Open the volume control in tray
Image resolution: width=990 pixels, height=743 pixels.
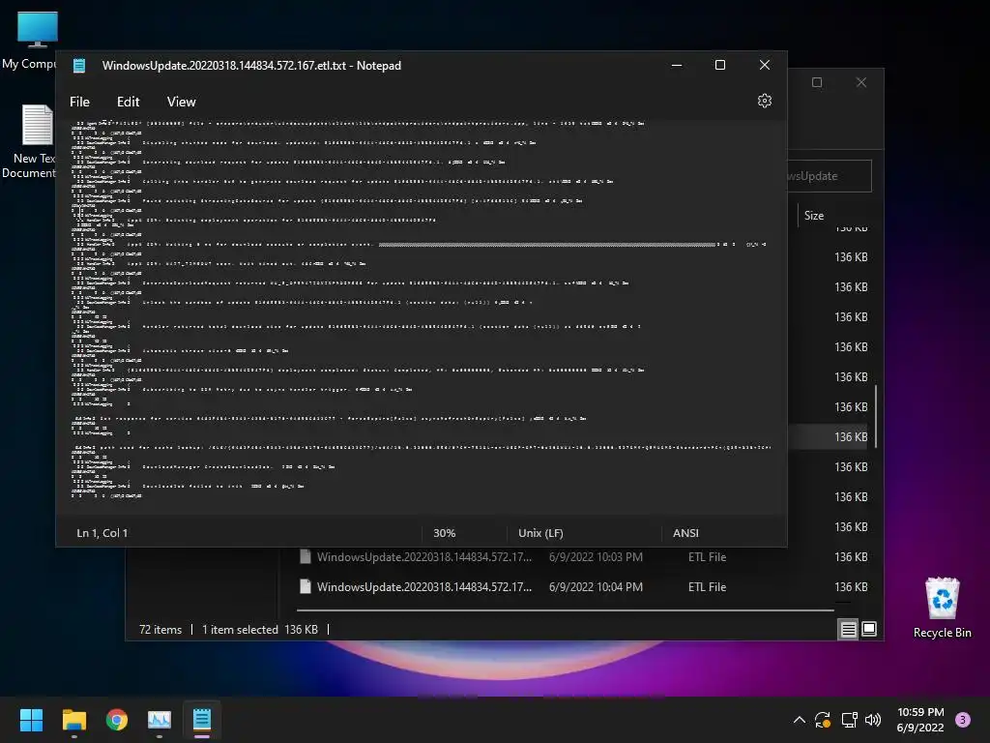(873, 720)
